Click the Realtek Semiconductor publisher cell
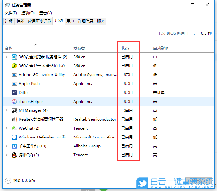This screenshot has height=191, width=217. pos(95,119)
